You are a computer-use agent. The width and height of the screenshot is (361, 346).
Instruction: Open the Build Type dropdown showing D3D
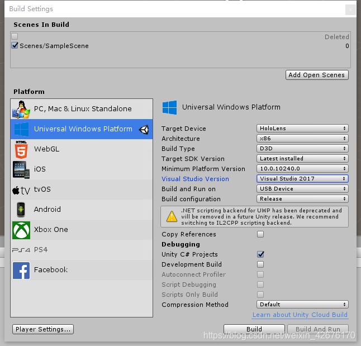click(x=302, y=148)
